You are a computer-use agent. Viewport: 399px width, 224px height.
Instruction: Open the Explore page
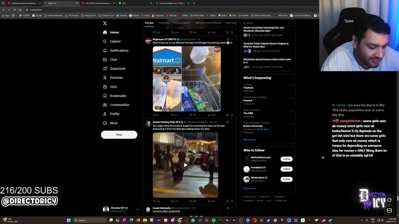[112, 41]
